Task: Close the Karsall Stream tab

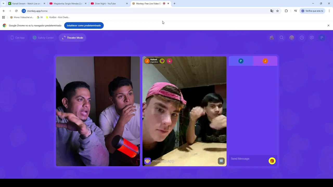Action: [x=44, y=4]
